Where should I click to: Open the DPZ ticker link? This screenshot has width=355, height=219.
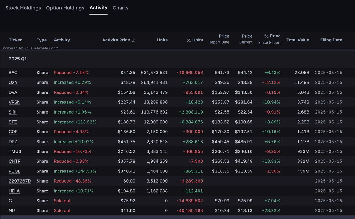click(x=13, y=142)
